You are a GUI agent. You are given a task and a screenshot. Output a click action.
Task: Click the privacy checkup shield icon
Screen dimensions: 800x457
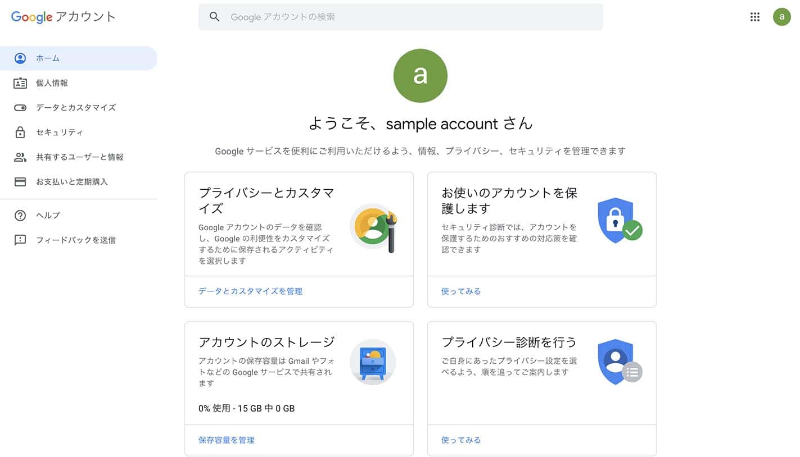pyautogui.click(x=620, y=362)
